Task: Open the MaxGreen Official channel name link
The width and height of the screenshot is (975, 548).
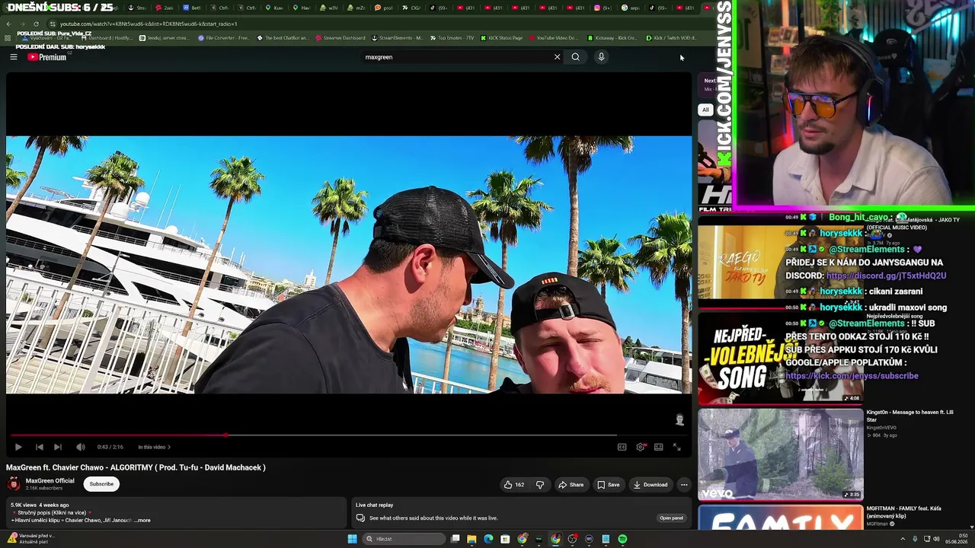Action: [50, 480]
